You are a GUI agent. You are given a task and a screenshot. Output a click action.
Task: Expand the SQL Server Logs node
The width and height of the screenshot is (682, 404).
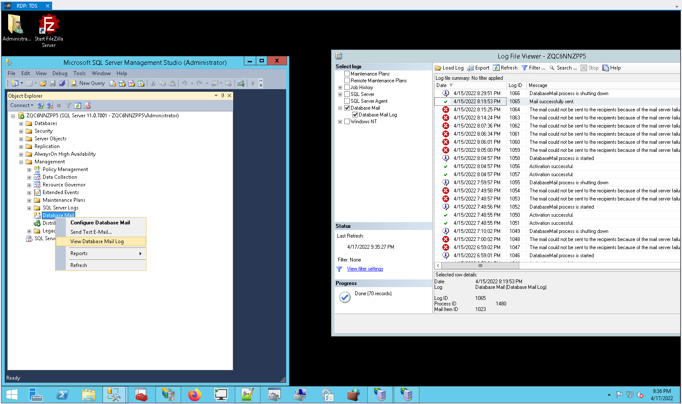(x=29, y=208)
